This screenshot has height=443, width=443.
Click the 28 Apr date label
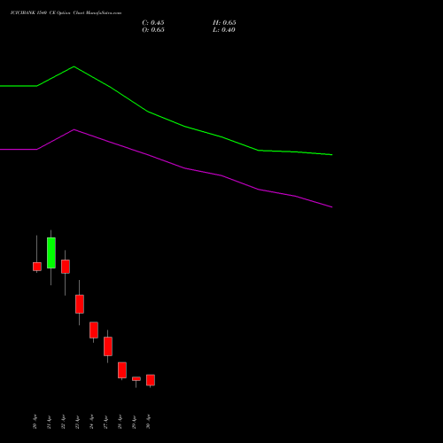pyautogui.click(x=120, y=422)
